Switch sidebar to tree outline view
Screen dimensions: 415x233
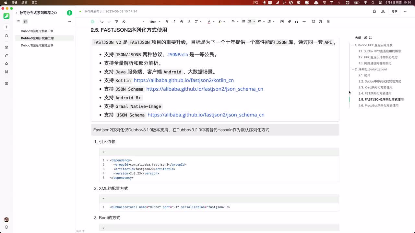[x=25, y=22]
